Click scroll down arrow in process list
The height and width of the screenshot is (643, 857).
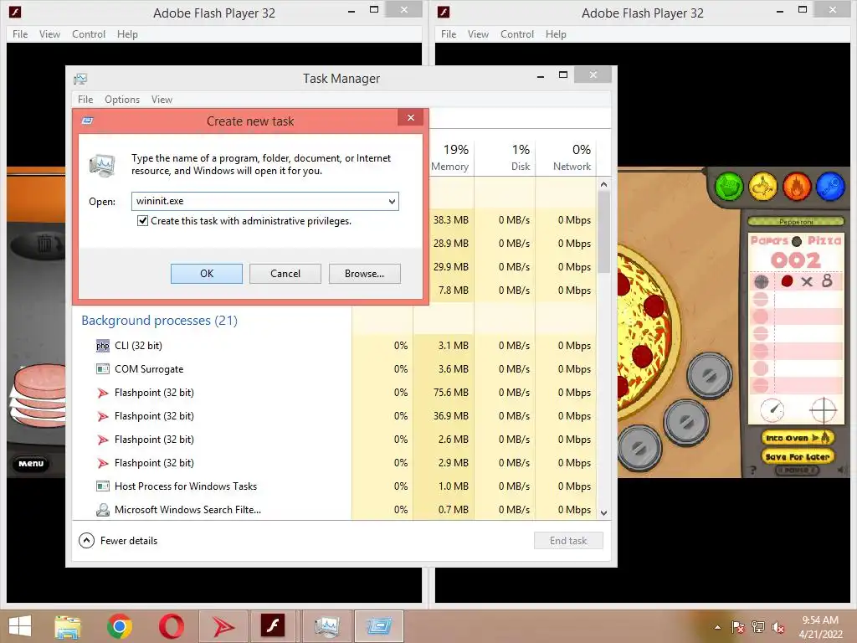(604, 513)
